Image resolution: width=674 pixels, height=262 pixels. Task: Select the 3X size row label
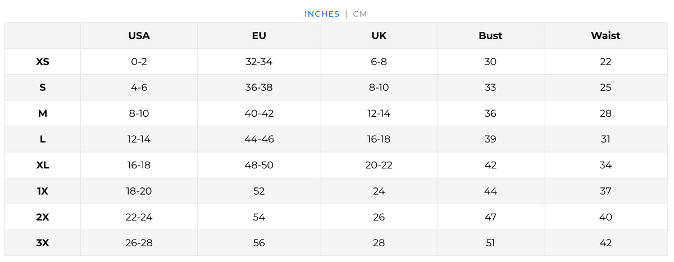(43, 243)
